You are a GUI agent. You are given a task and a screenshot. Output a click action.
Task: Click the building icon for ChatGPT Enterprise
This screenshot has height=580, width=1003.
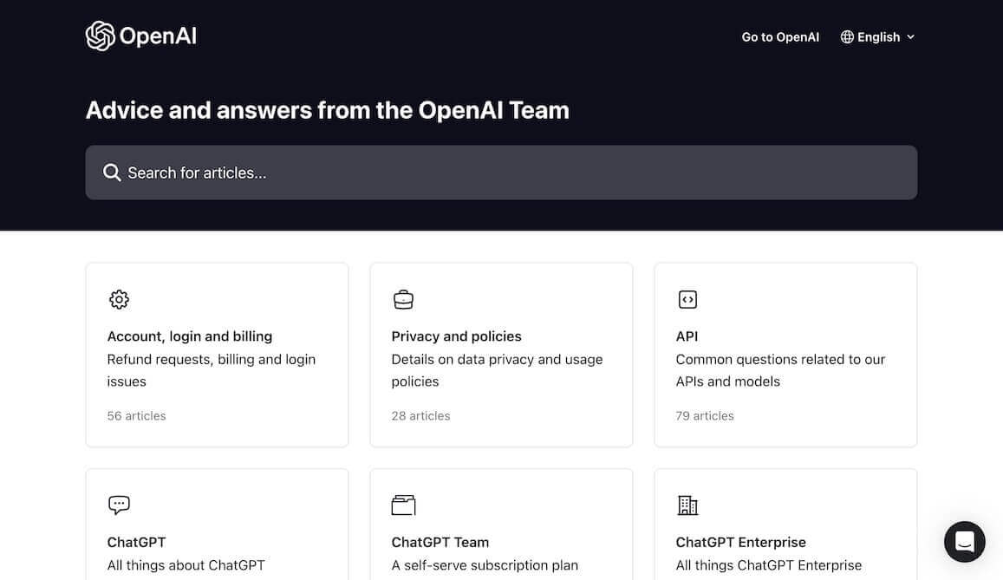pos(687,505)
